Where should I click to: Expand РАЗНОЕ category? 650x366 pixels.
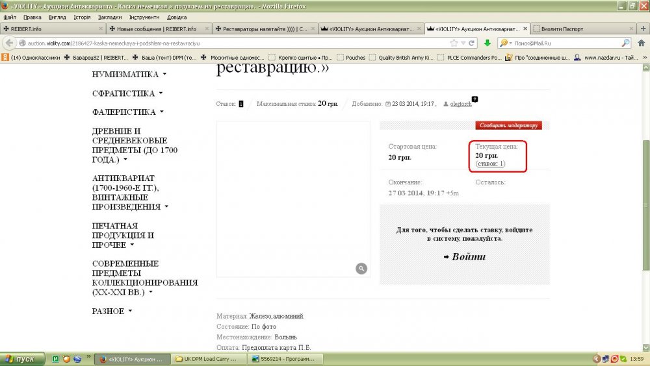[x=112, y=311]
